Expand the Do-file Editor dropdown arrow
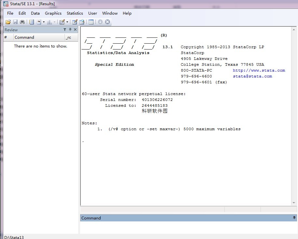Screen dimensions: 298x239 tap(67, 22)
